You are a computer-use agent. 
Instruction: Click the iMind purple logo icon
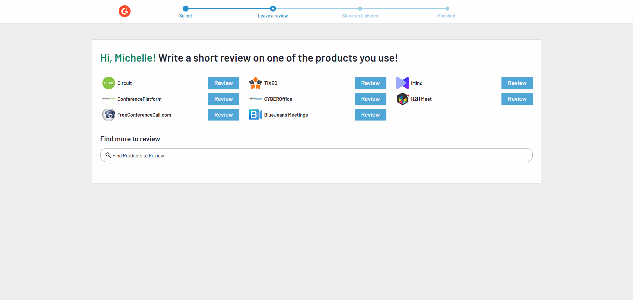[x=402, y=83]
